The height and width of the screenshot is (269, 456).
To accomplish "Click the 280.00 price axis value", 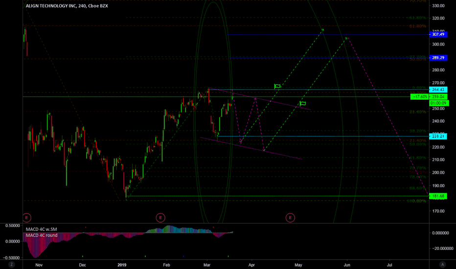I will pos(438,70).
